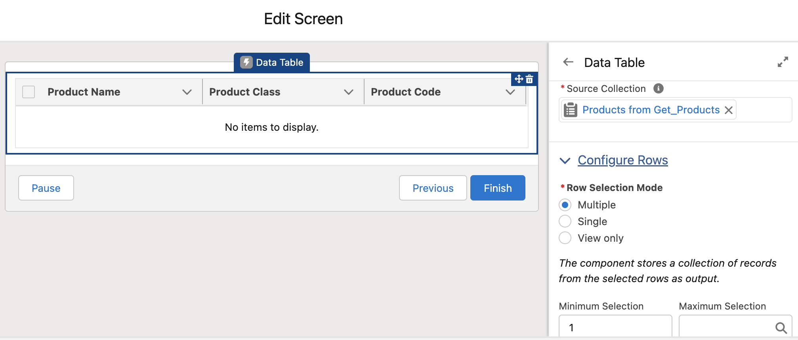The height and width of the screenshot is (340, 798).
Task: Remove Products from Get_Products selection
Action: click(x=728, y=110)
